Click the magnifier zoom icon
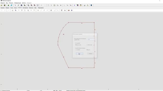 coord(28,5)
